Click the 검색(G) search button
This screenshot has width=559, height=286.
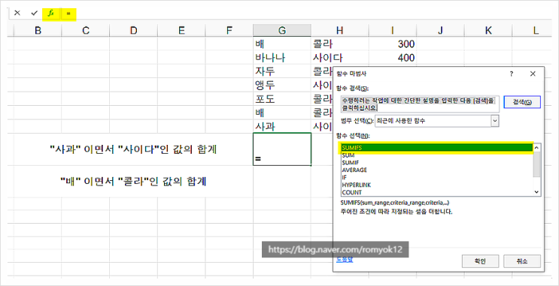(522, 102)
